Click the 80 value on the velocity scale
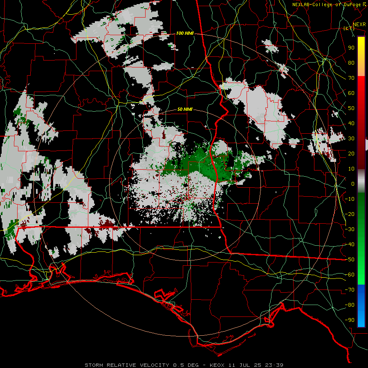 (x=351, y=63)
